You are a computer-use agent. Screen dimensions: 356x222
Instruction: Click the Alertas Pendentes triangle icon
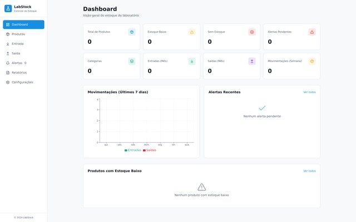312,32
